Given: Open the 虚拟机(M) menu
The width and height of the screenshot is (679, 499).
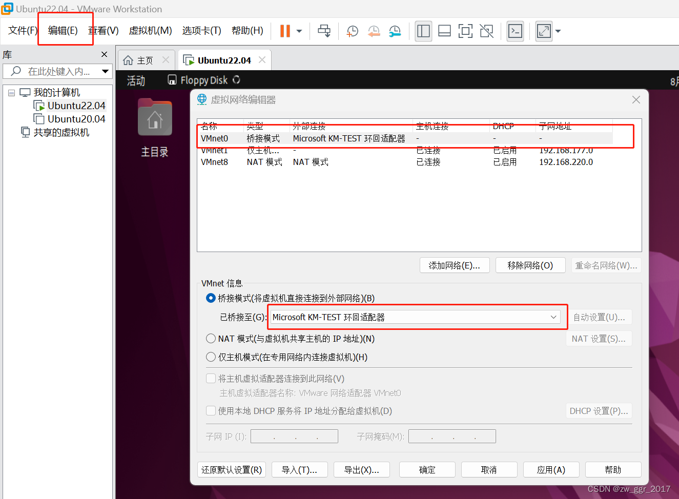Looking at the screenshot, I should tap(150, 31).
